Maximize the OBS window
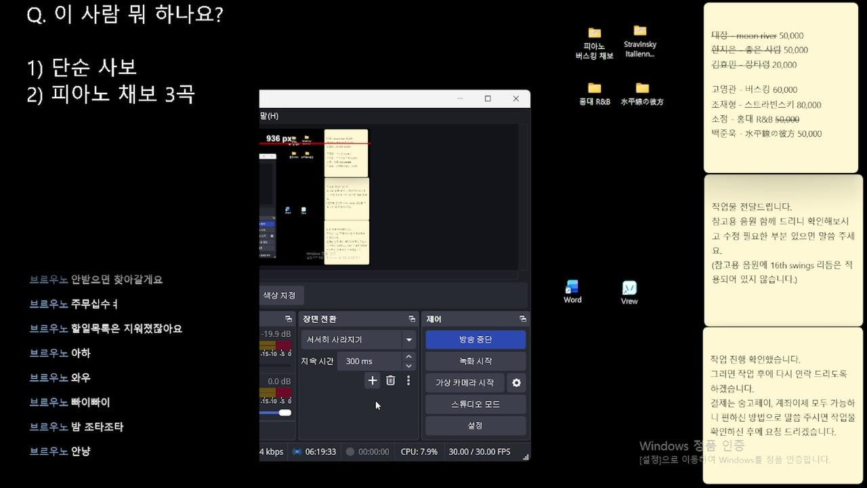Image resolution: width=867 pixels, height=488 pixels. click(488, 99)
